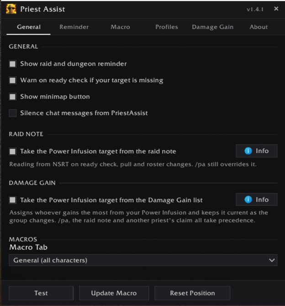Screen dimensions: 285x306
Task: Click the Reset Position button
Action: [192, 293]
